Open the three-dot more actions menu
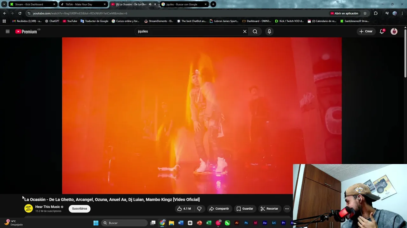Viewport: 407px width, 228px height. click(287, 209)
